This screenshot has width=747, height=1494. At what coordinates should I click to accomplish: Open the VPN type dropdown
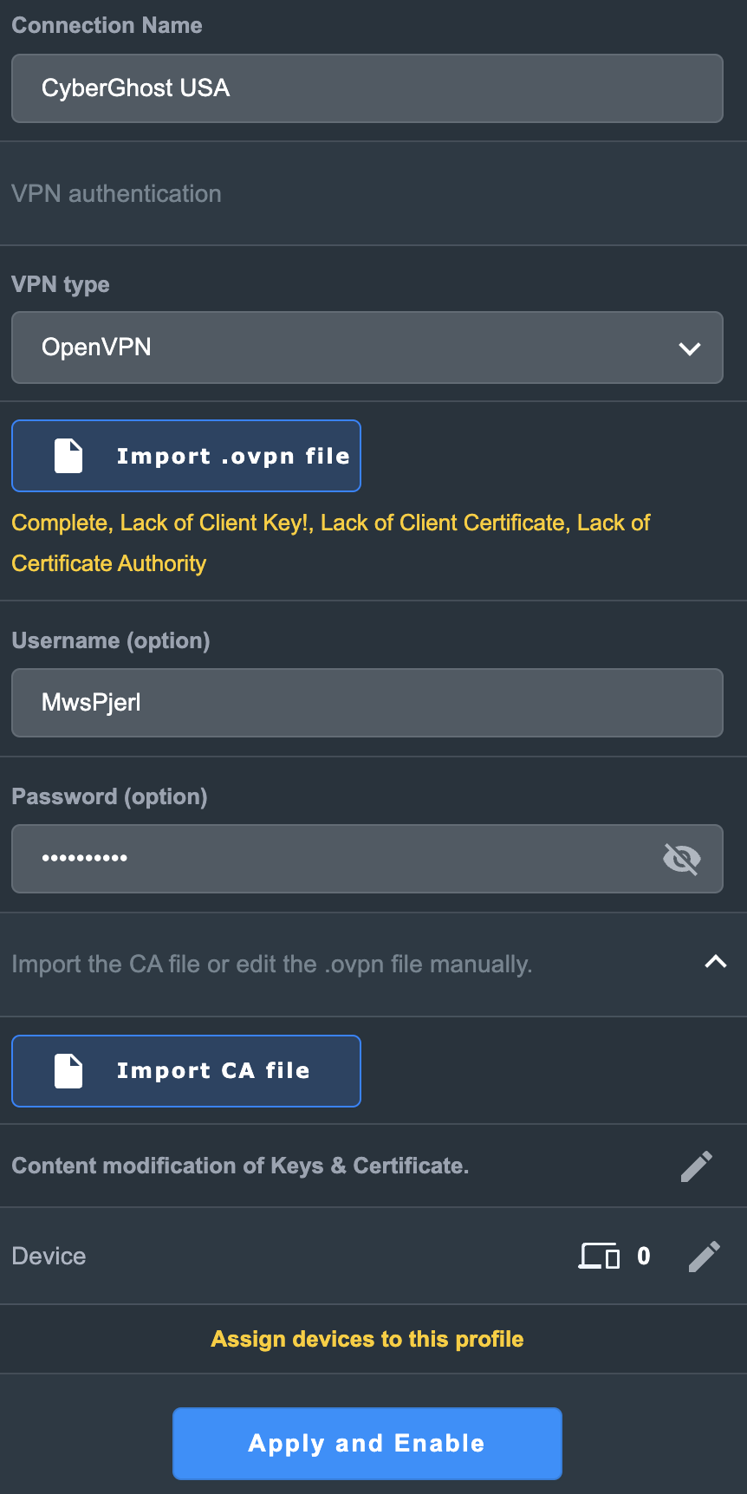click(x=367, y=348)
